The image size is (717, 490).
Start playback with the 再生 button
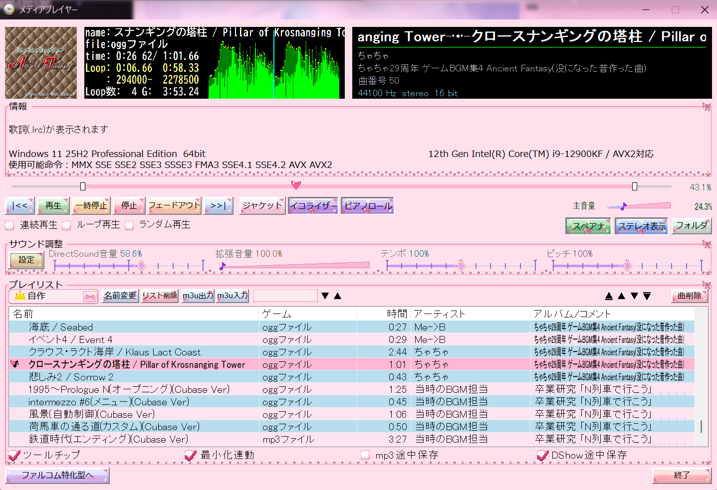point(53,205)
